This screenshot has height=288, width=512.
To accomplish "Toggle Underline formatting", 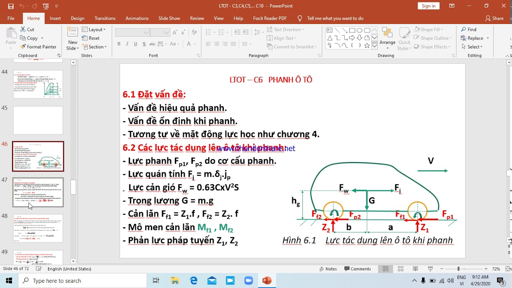I will click(136, 44).
